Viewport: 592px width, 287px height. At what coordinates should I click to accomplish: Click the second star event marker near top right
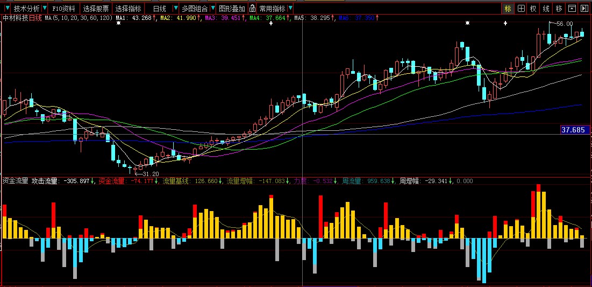[467, 23]
